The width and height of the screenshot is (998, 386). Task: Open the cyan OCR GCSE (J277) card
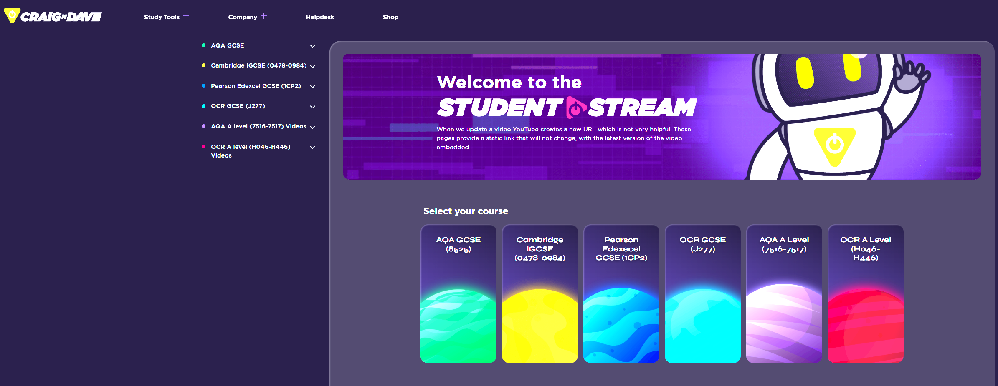(x=702, y=294)
